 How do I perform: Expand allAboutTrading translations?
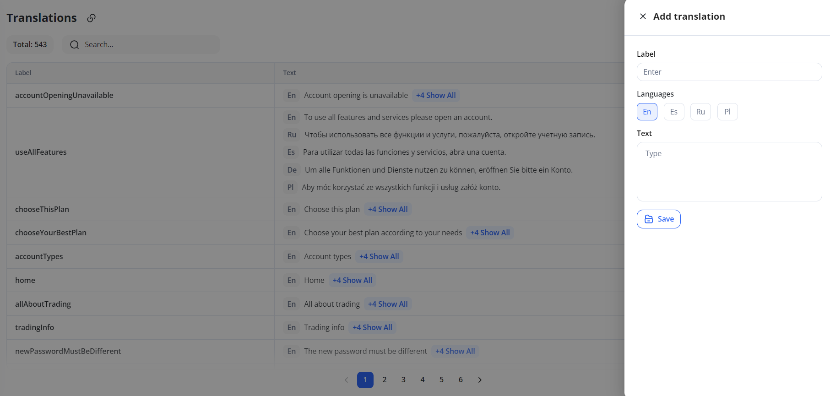pos(388,304)
